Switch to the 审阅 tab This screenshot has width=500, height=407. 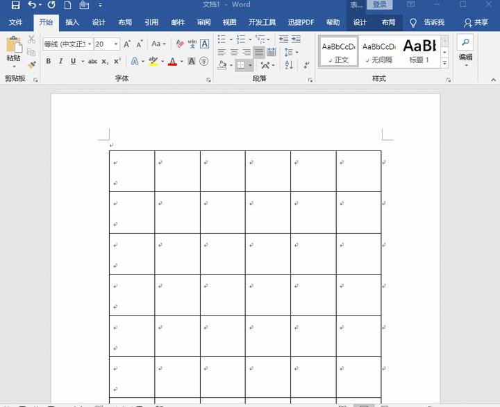203,22
